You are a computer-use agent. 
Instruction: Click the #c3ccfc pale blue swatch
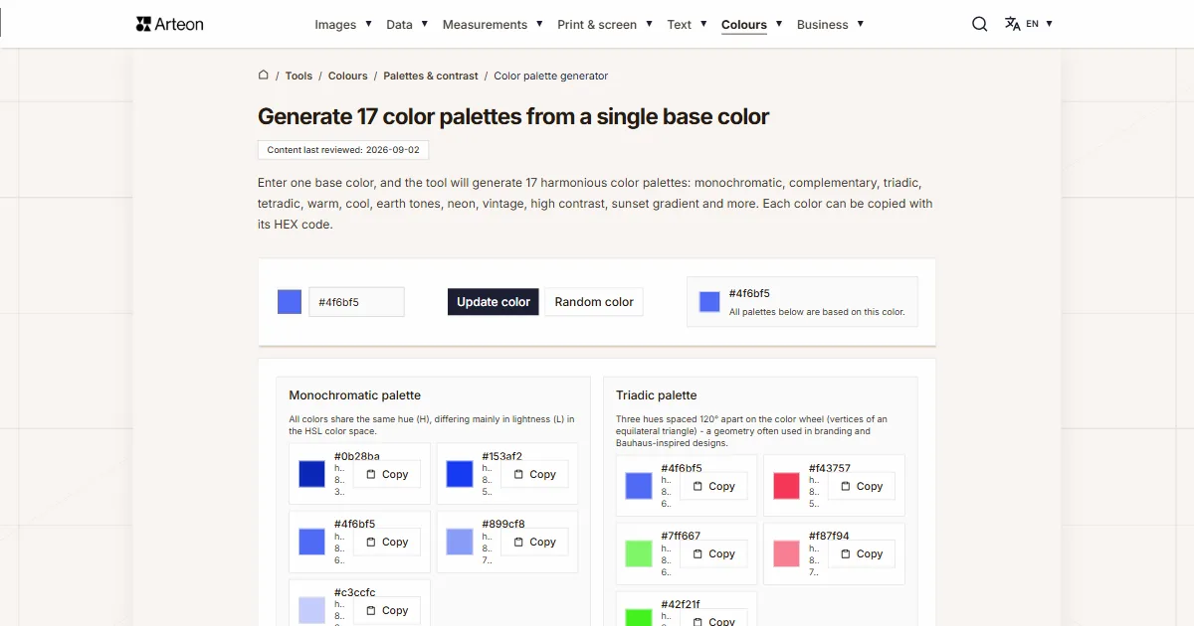coord(311,610)
